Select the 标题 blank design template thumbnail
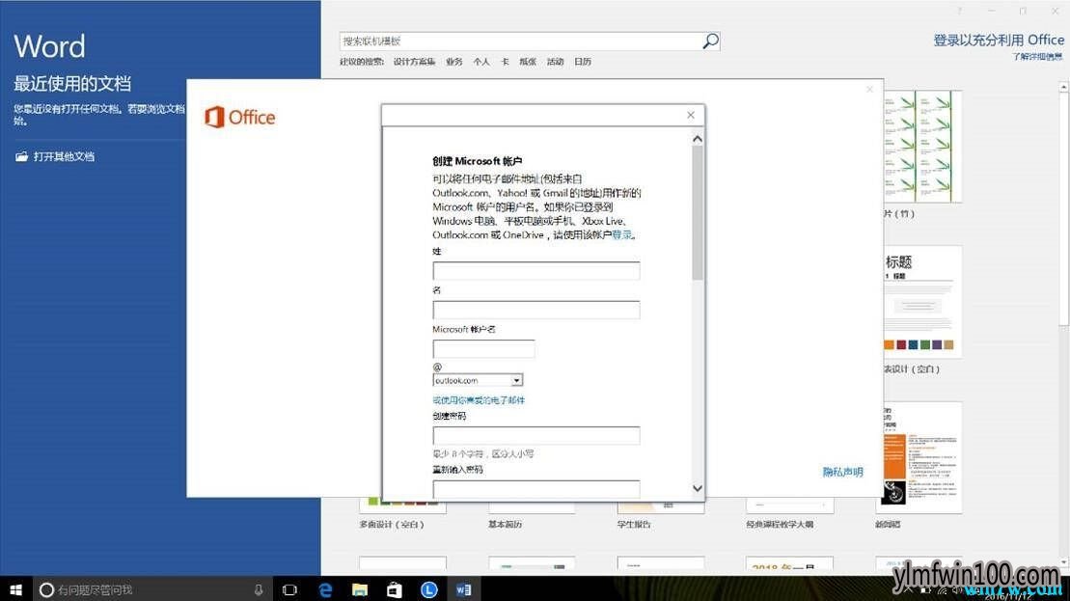The height and width of the screenshot is (601, 1070). tap(922, 302)
